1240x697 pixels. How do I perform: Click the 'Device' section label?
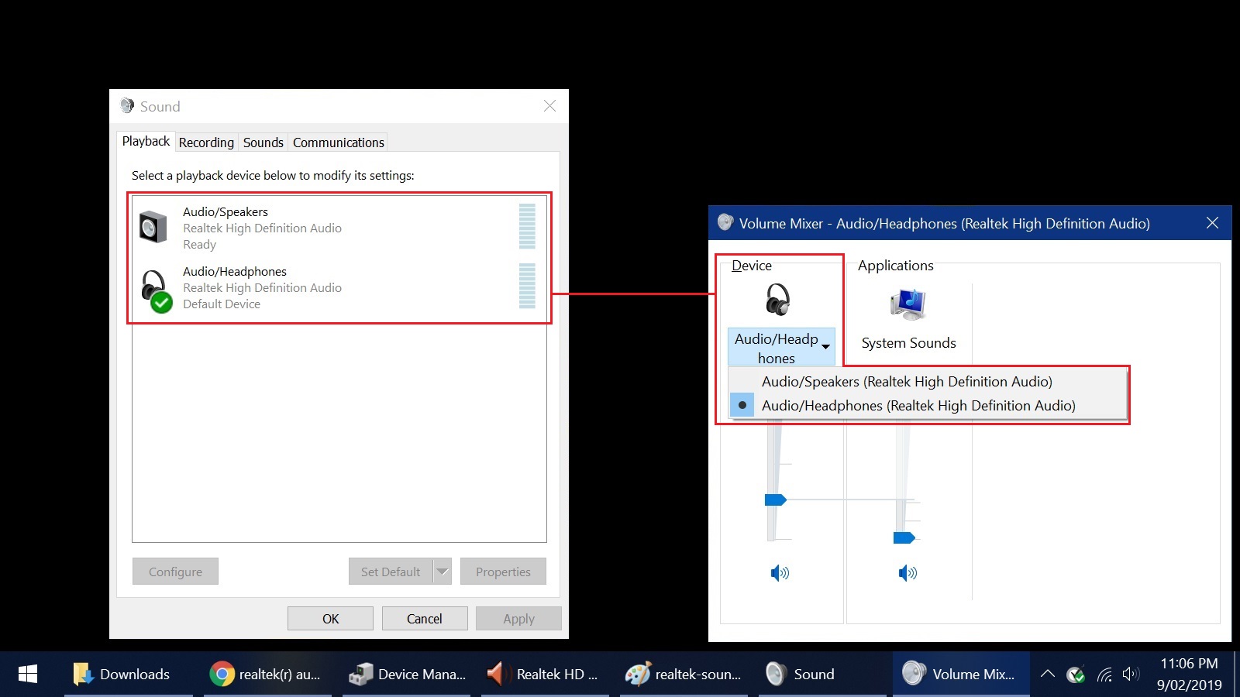[751, 265]
